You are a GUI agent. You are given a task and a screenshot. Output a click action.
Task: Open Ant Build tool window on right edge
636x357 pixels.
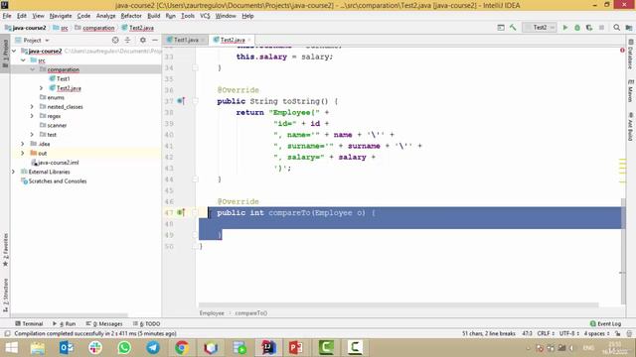point(630,127)
